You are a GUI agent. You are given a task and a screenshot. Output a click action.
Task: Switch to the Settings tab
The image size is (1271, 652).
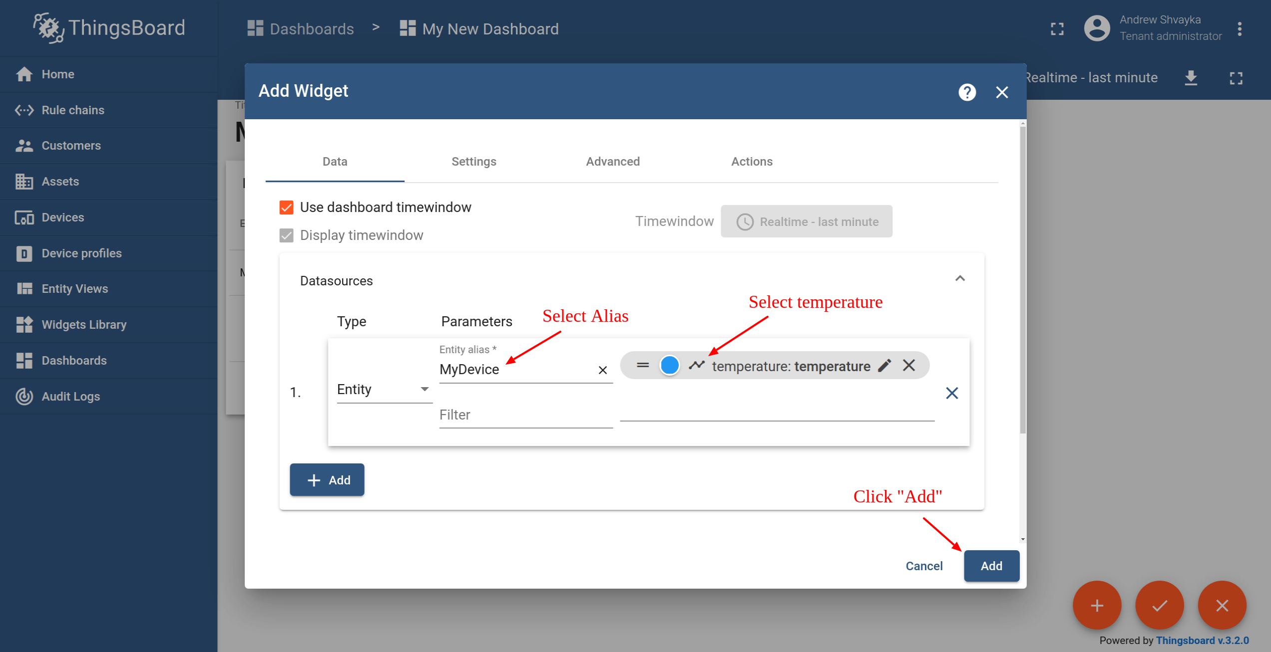coord(473,162)
